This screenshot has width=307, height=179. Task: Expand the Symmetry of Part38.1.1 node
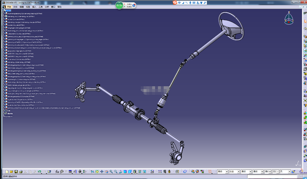(x=4, y=42)
